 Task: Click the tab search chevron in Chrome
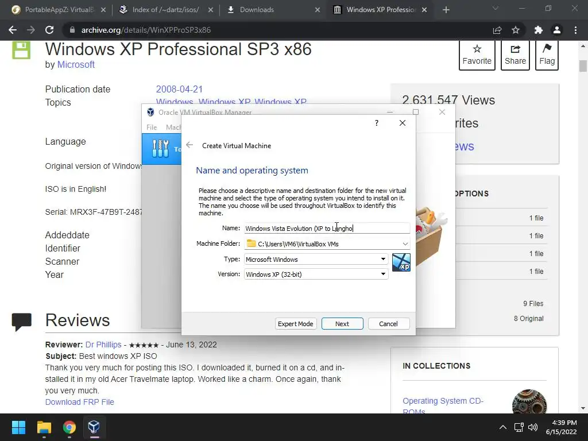pos(496,8)
